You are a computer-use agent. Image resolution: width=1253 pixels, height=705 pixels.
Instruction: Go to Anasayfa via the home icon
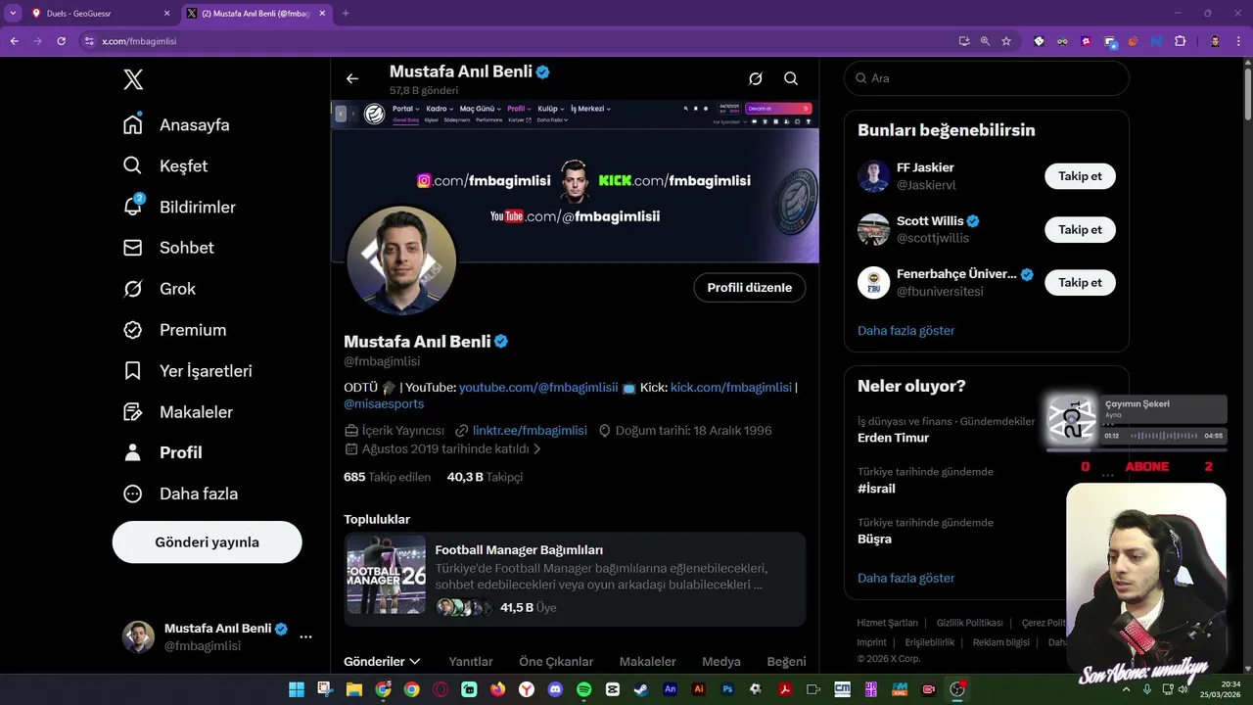[133, 124]
